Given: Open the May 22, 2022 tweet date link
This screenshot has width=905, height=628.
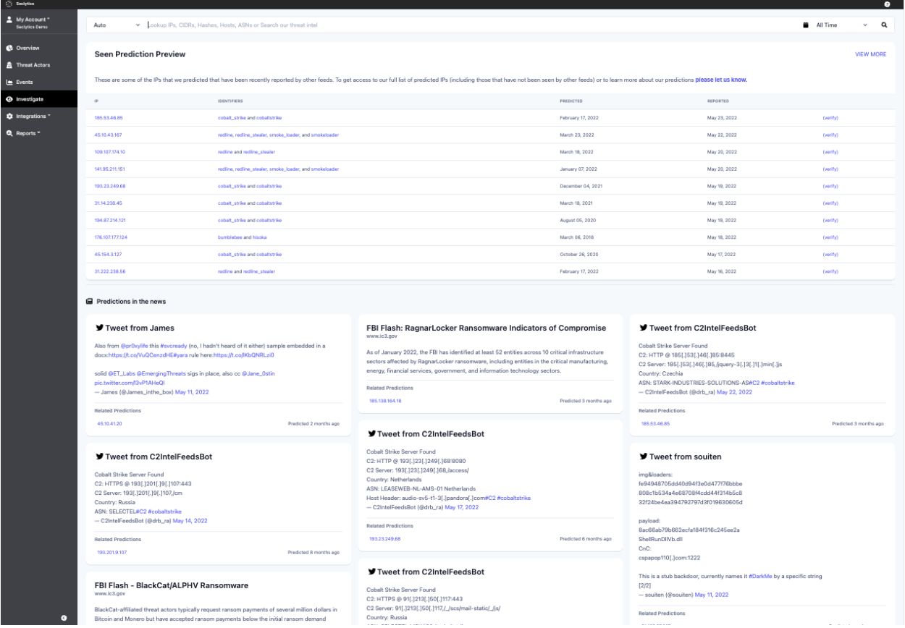Looking at the screenshot, I should pos(736,391).
